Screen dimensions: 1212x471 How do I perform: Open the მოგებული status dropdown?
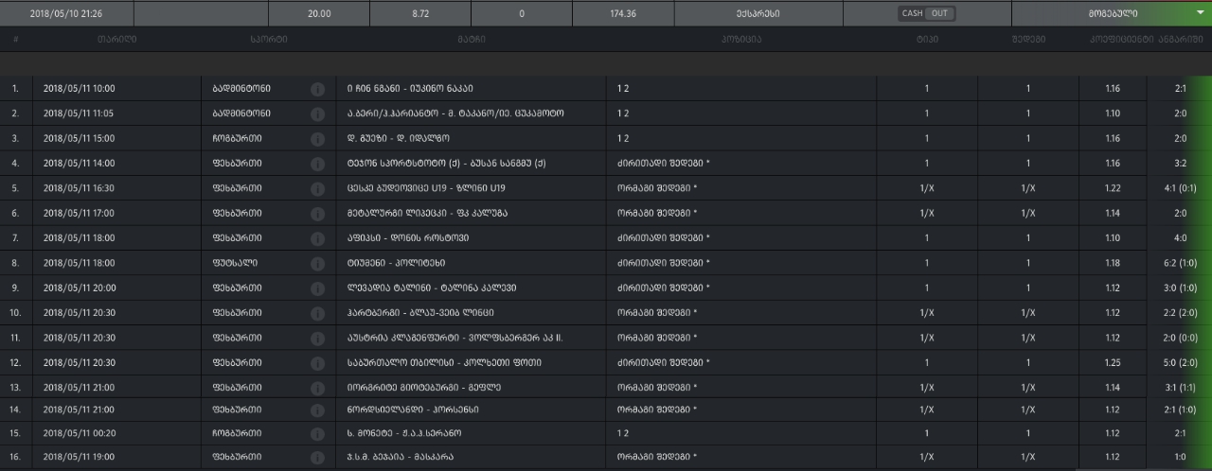[x=1112, y=13]
